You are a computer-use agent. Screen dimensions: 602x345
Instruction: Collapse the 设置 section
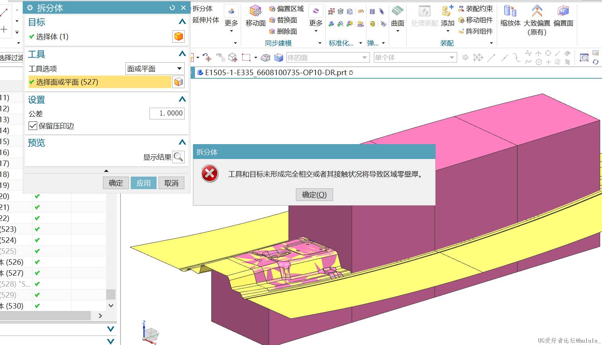pos(182,99)
